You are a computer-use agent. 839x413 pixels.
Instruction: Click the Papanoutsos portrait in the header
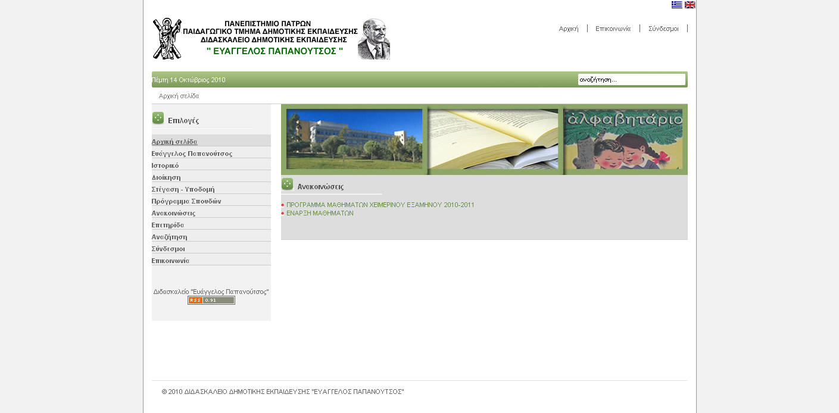tap(374, 39)
